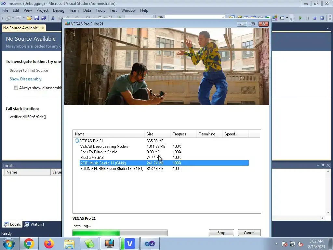Continue debugging with green play icon
The height and width of the screenshot is (250, 333).
[x=300, y=18]
